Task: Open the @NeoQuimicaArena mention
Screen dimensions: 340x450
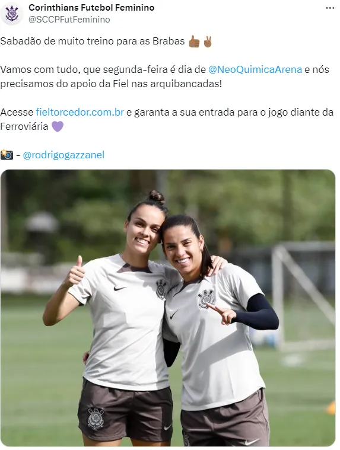Action: pos(255,69)
